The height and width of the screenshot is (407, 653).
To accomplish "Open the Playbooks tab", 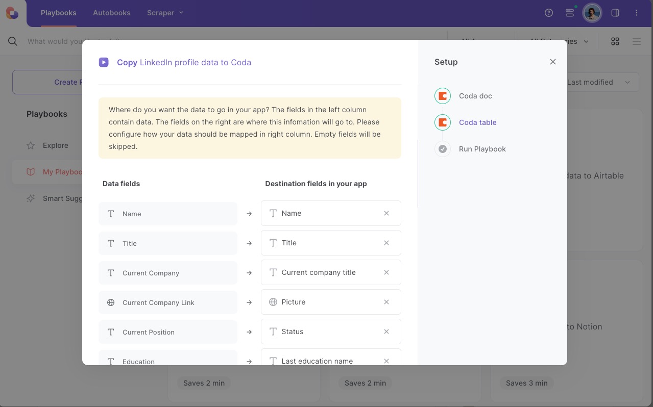I will [59, 13].
